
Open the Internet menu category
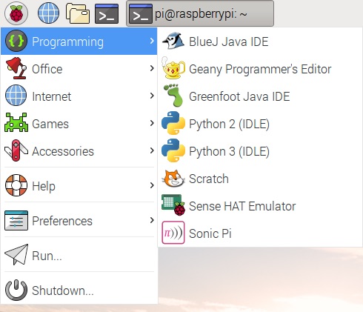[79, 96]
